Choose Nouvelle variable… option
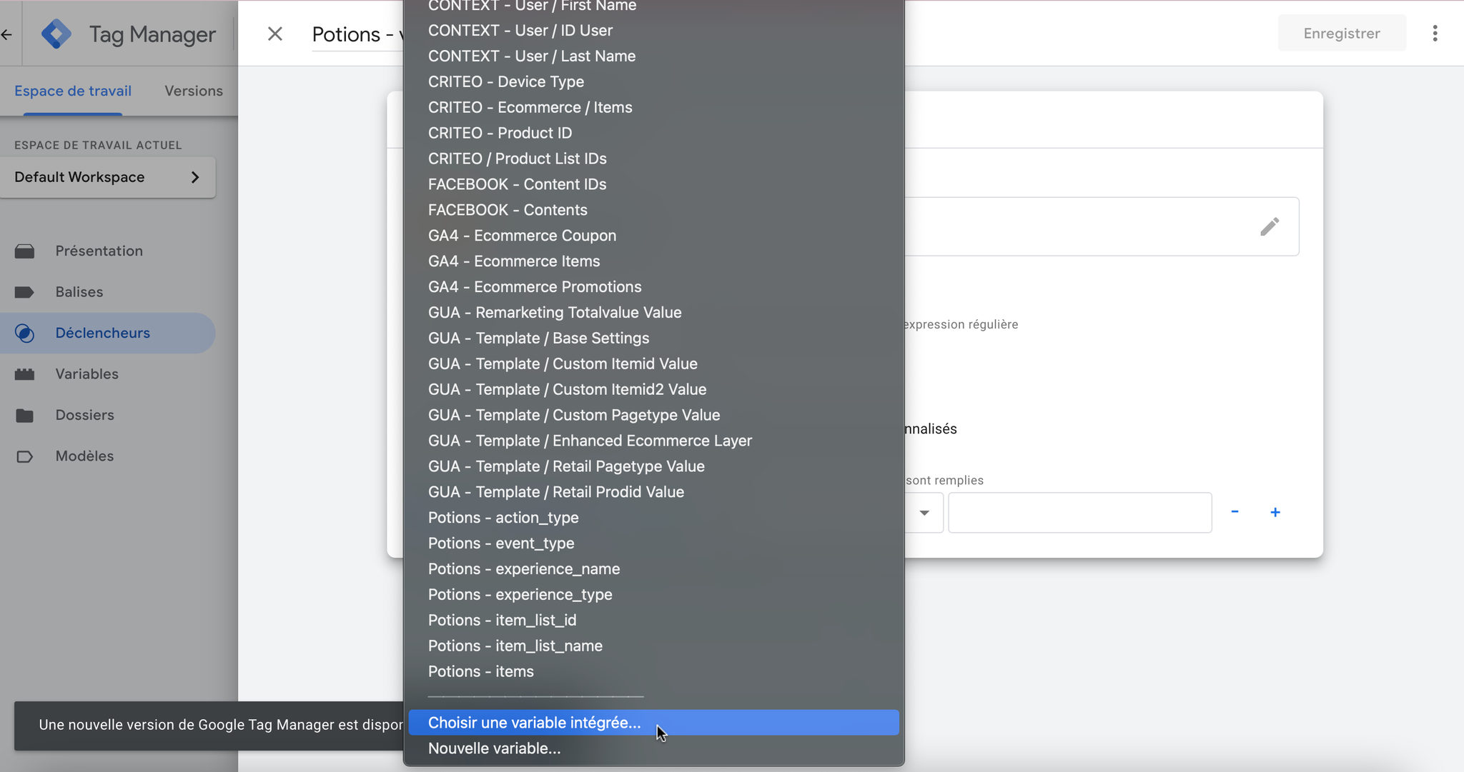The image size is (1464, 772). [x=654, y=748]
